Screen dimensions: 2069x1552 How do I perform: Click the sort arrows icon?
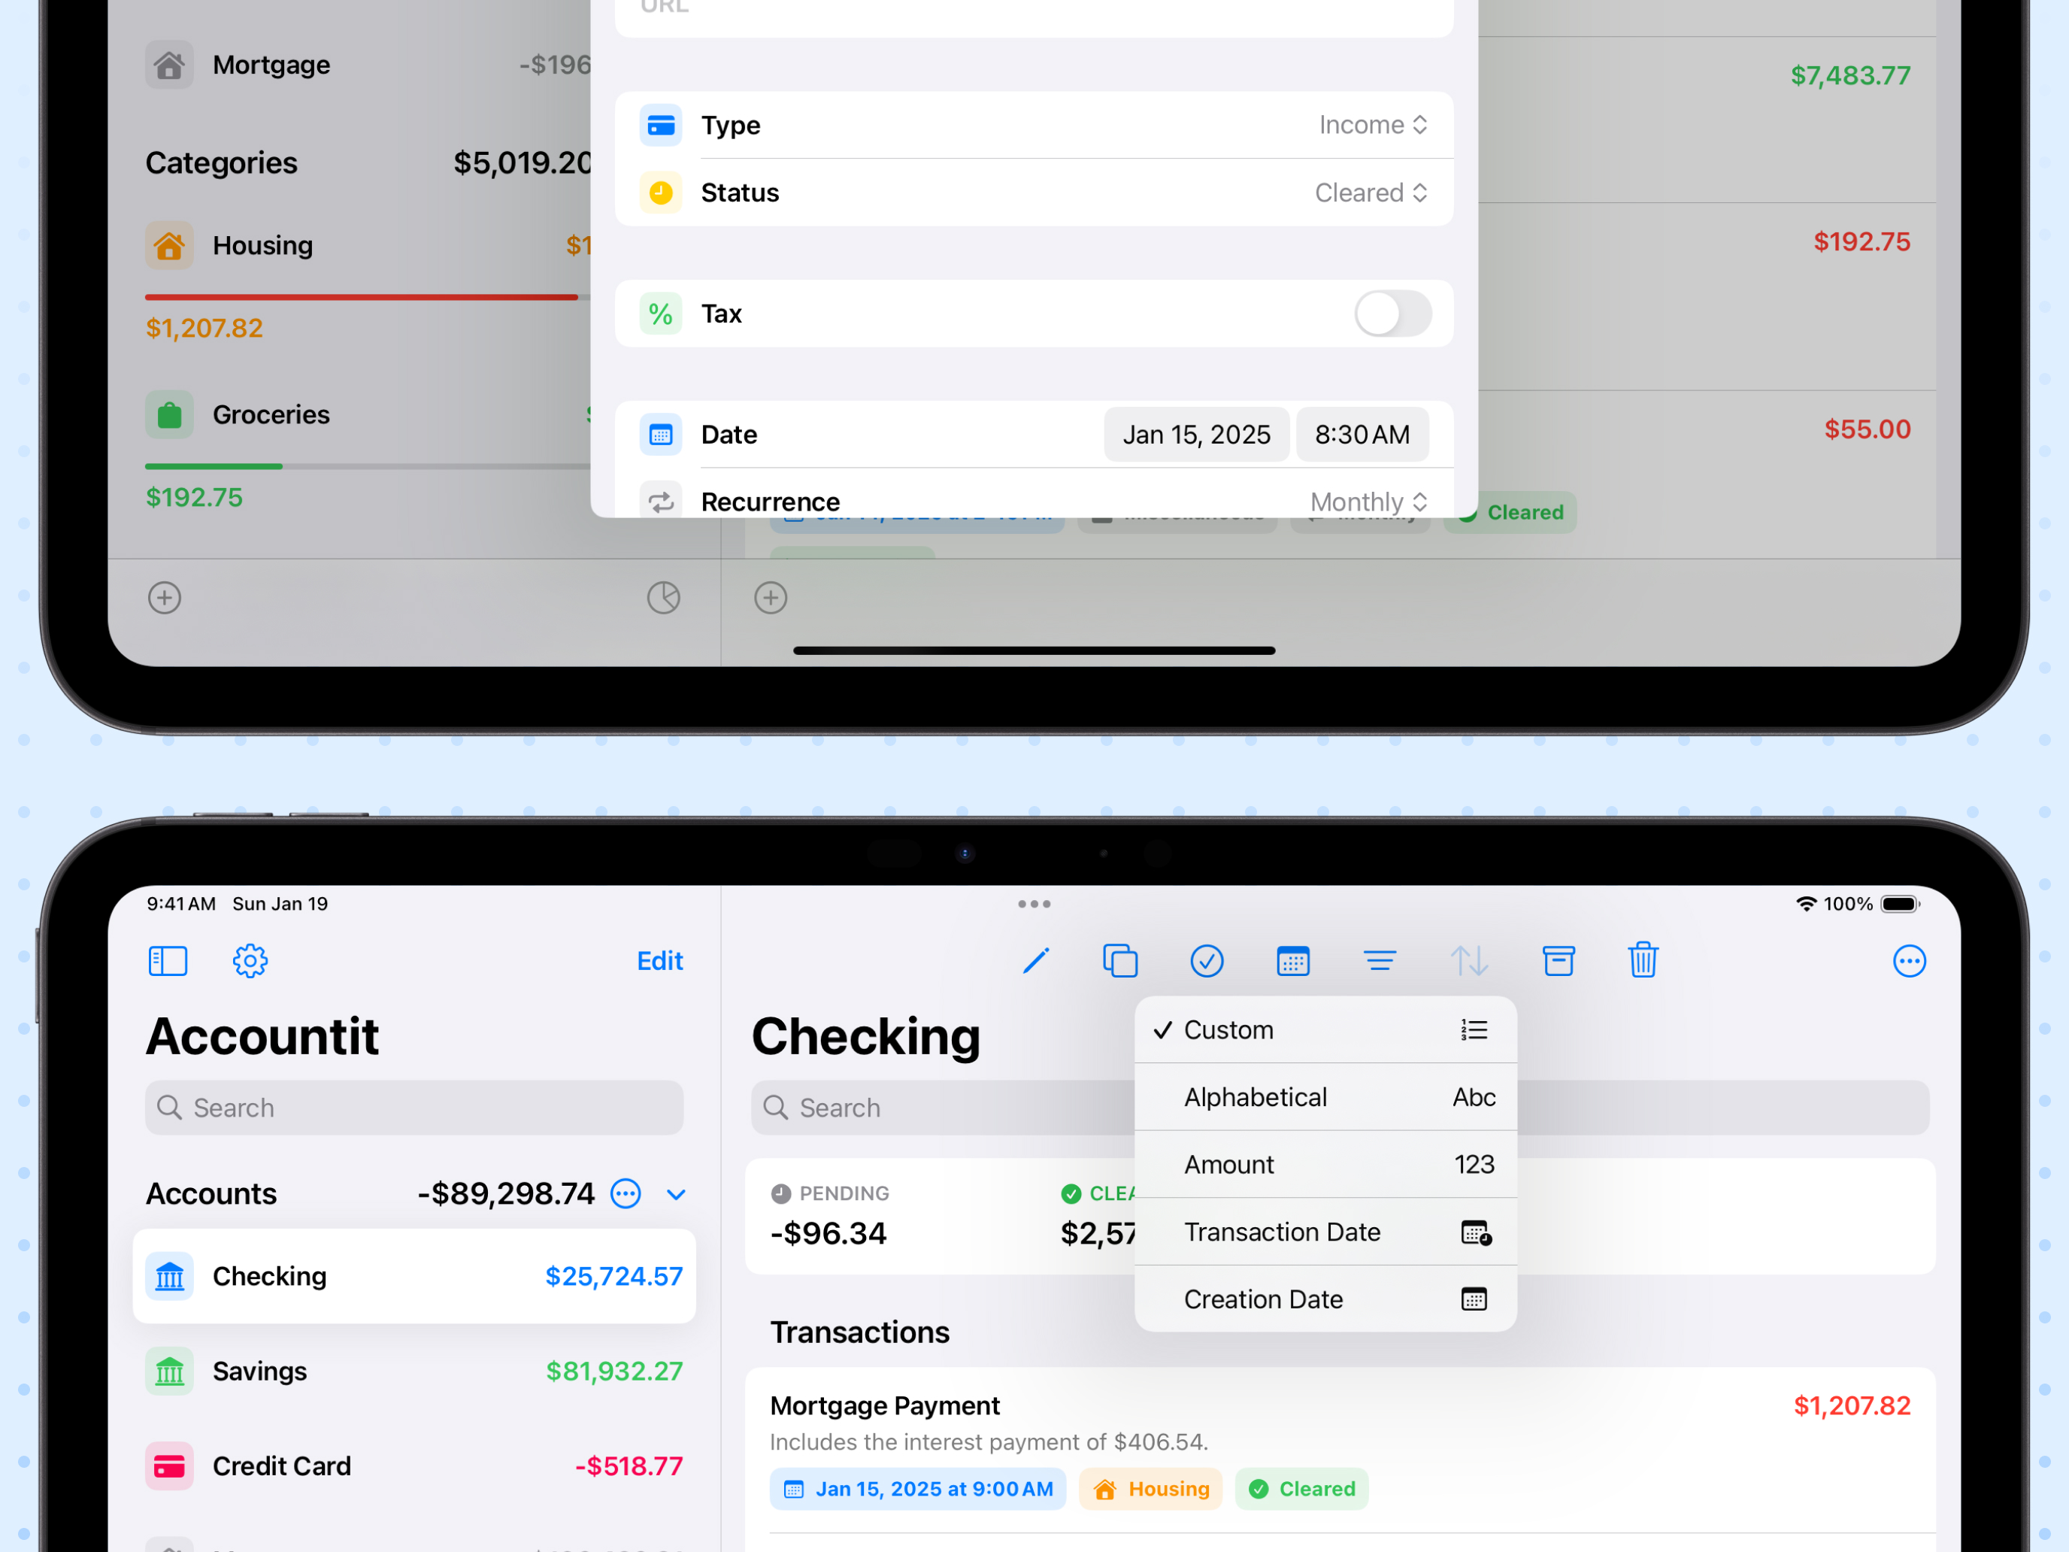click(x=1468, y=961)
